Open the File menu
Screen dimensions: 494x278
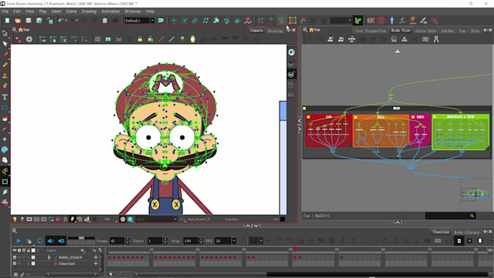[x=5, y=12]
